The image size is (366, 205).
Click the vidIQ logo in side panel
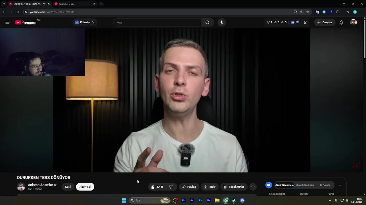268,185
